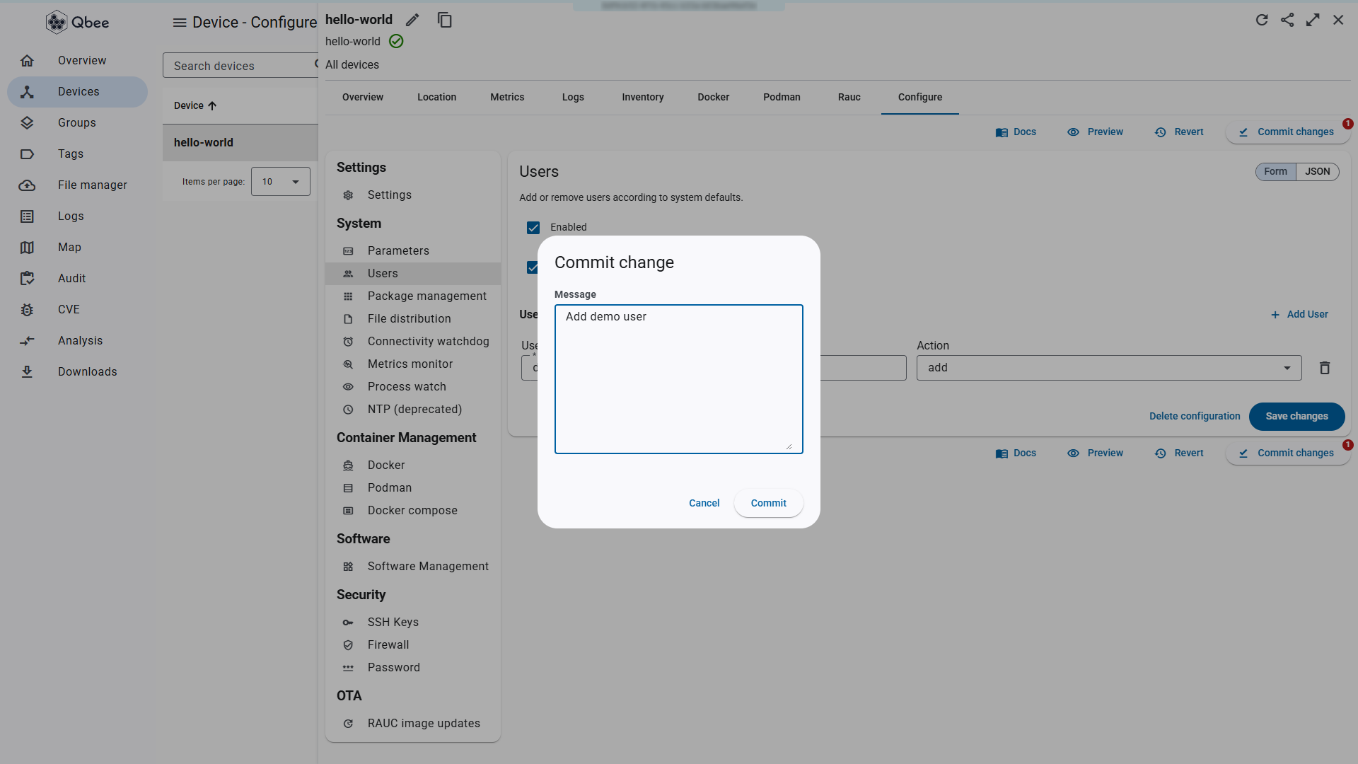Open Metrics monitor configuration item
Screen dimensions: 1358x764
pos(413,364)
